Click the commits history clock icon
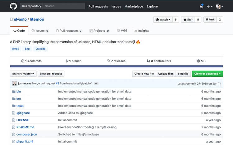This screenshot has height=145, width=233. tap(23, 61)
